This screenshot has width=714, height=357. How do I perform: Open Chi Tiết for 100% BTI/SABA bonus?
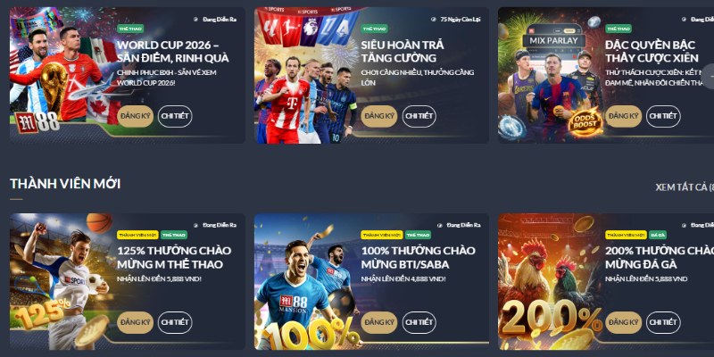pyautogui.click(x=419, y=322)
